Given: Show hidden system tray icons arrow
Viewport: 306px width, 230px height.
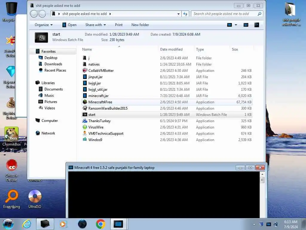Looking at the screenshot, I should click(x=254, y=224).
